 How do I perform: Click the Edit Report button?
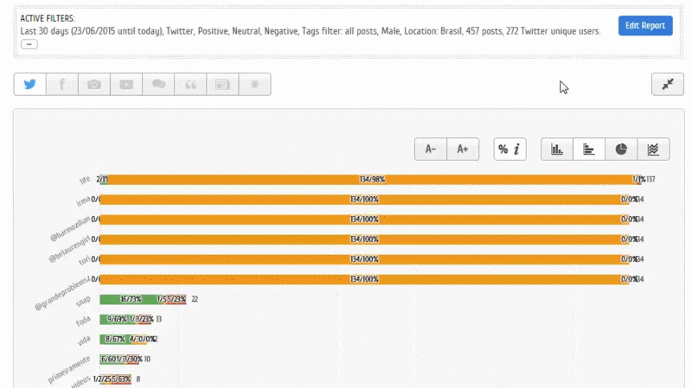[x=645, y=26]
